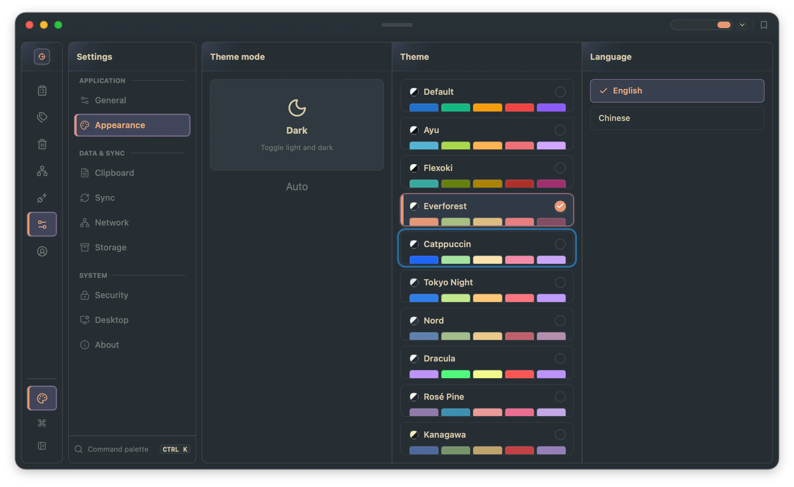Select the Flexoki theme radio button
The image size is (794, 487).
[x=560, y=168]
